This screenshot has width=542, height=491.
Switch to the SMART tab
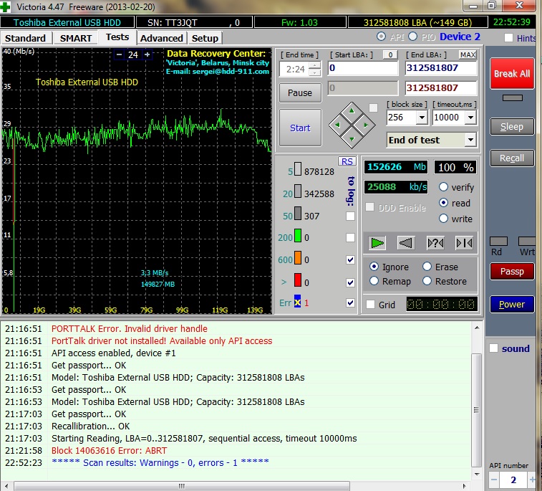click(x=75, y=38)
